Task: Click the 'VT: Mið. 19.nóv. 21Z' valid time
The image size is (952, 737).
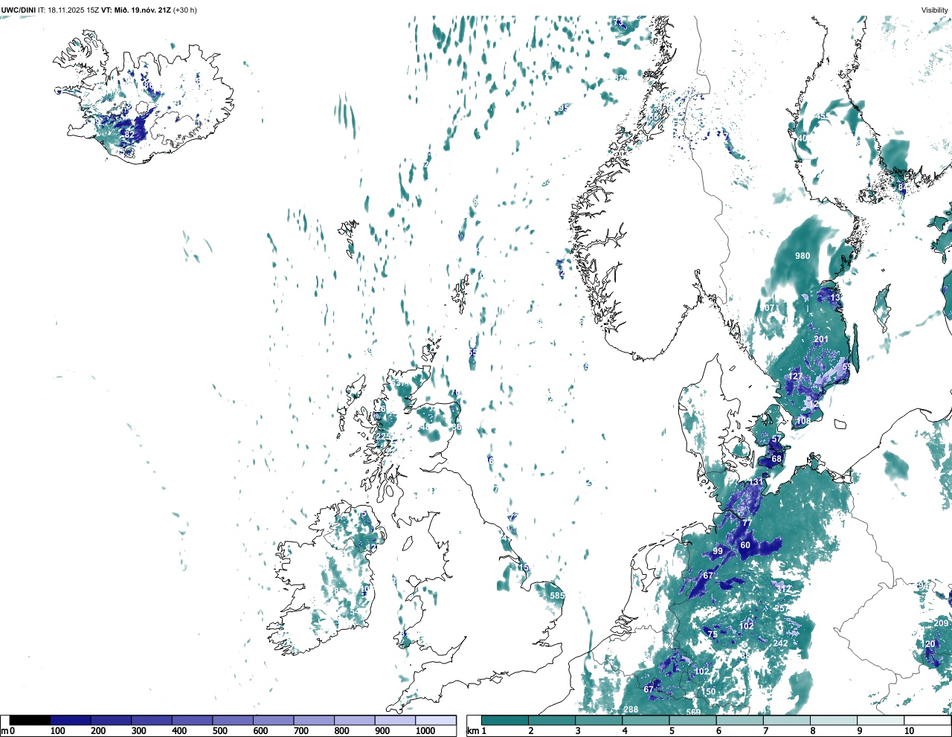Action: [x=136, y=10]
